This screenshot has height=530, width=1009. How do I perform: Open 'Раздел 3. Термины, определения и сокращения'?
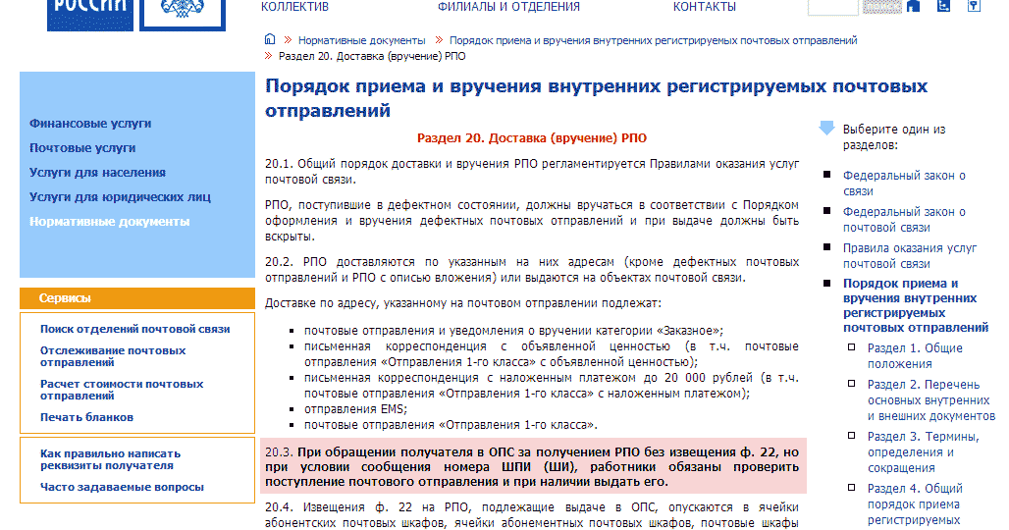coord(924,452)
